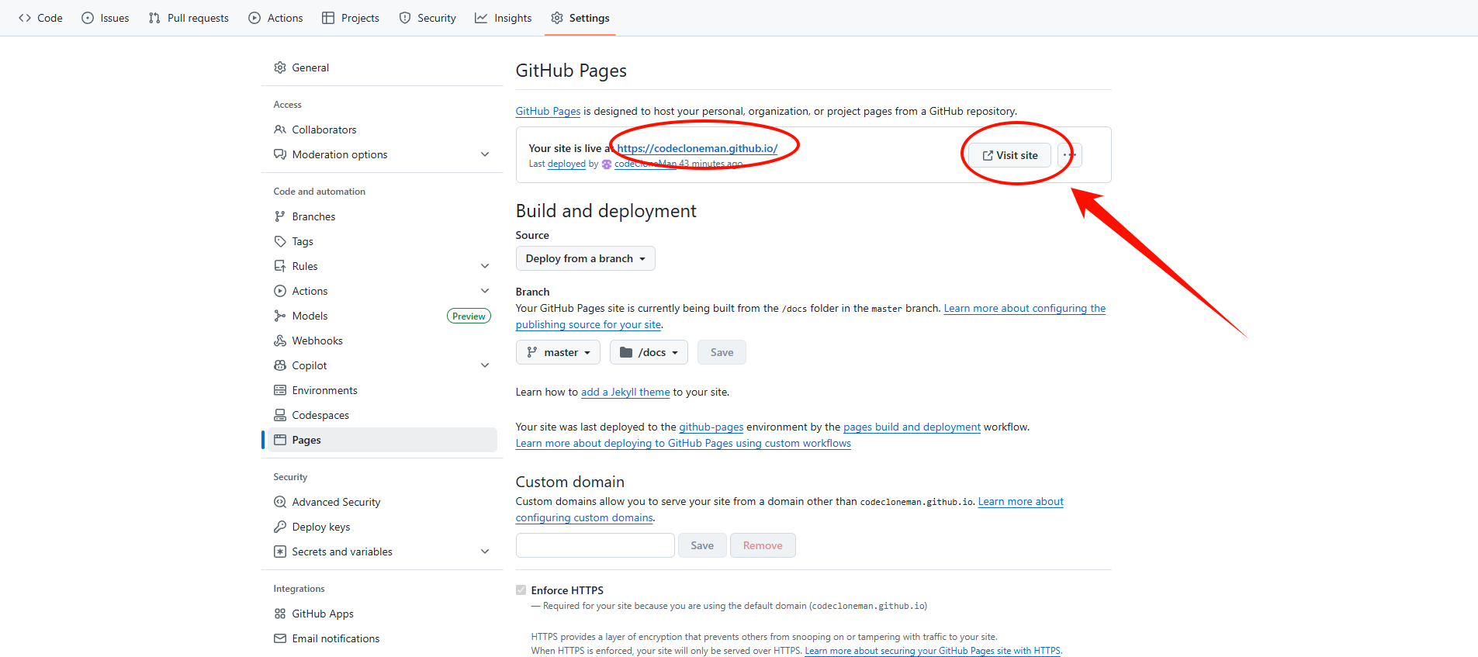Expand the Moderation options chevron
This screenshot has width=1478, height=657.
coord(485,154)
